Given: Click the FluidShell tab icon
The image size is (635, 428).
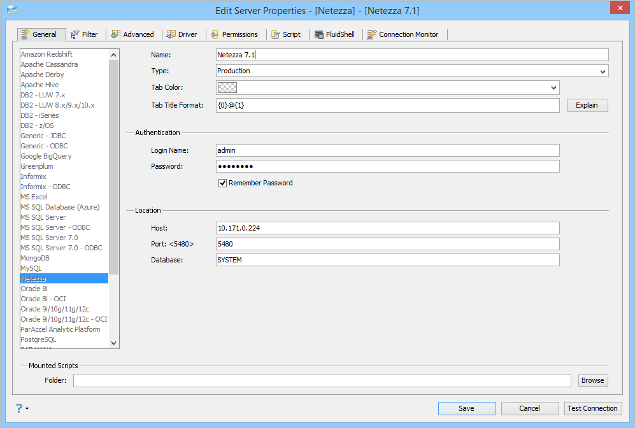Looking at the screenshot, I should tap(319, 35).
